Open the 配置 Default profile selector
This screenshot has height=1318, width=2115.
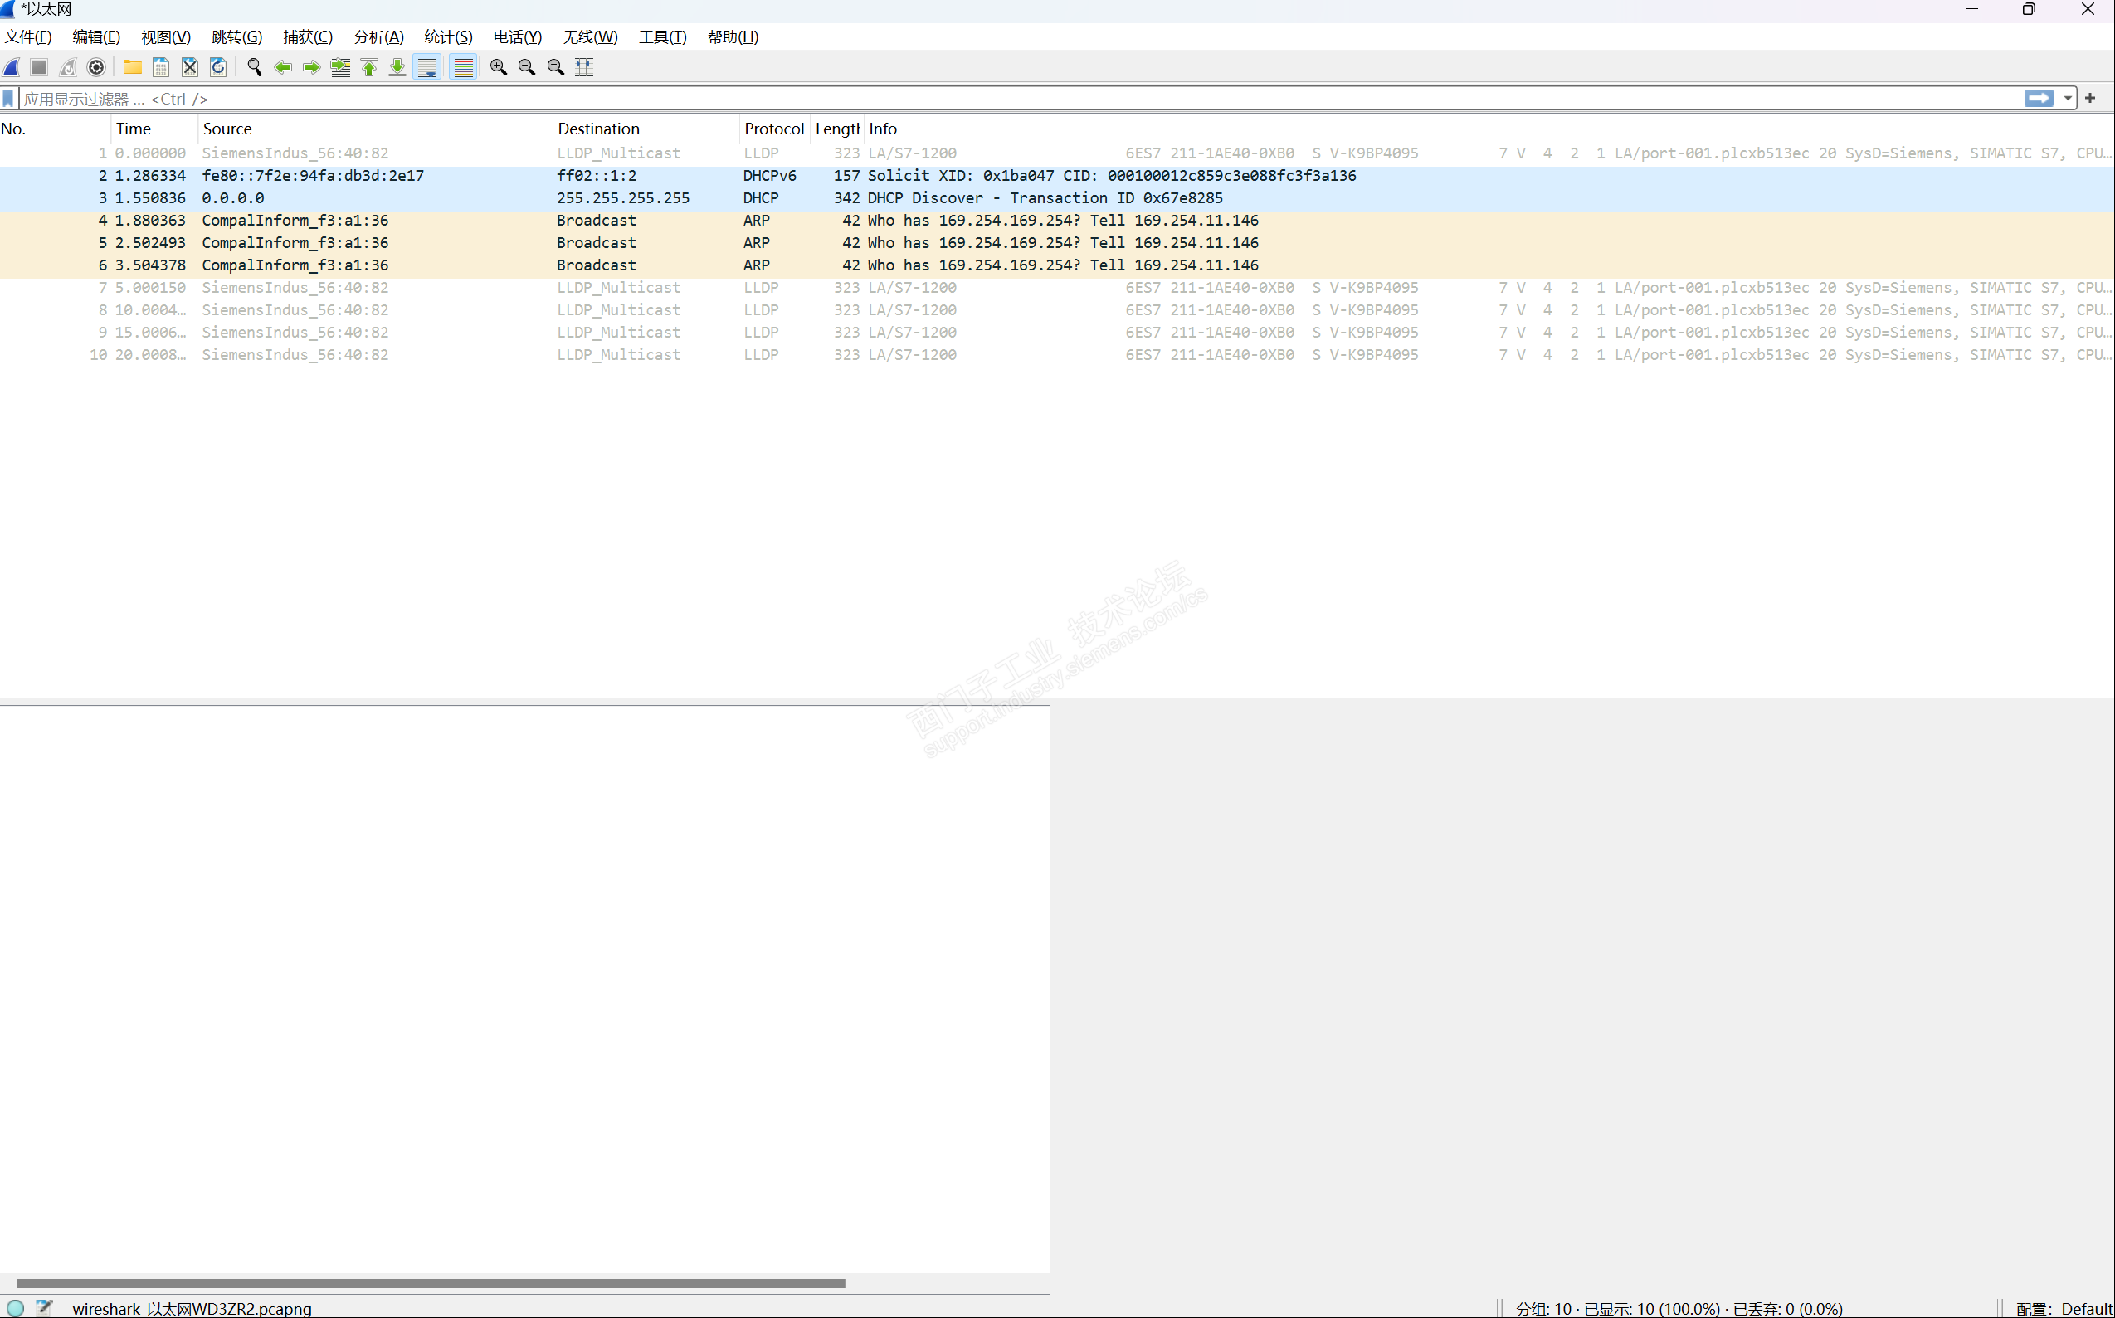click(x=2064, y=1308)
